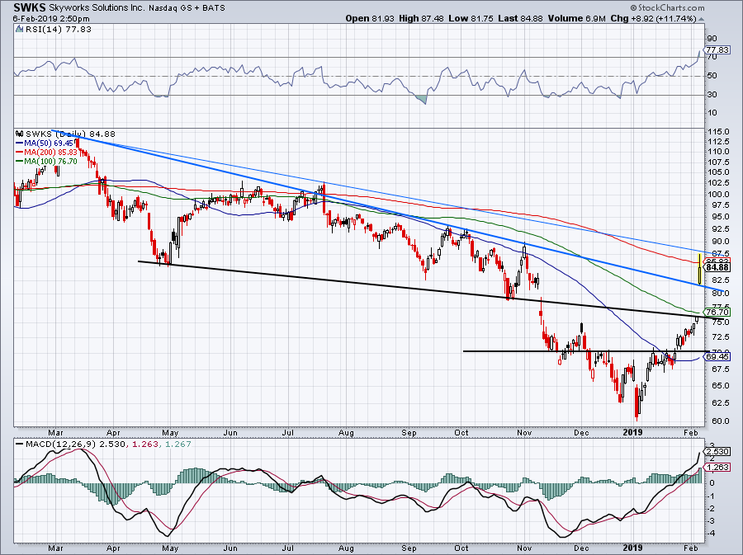The width and height of the screenshot is (743, 555).
Task: Click the 69.45 blue MA axis tag
Action: coord(717,357)
